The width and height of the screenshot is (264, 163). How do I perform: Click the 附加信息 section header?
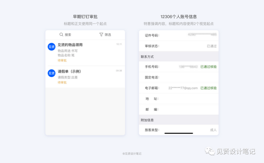[179, 120]
